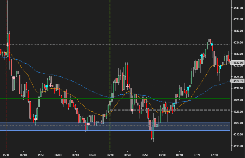The image size is (245, 158).
Task: Click the pink down arrow near 06:40
Action: click(127, 85)
